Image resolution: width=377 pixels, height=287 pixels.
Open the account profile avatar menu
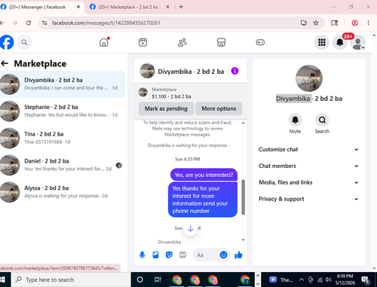pyautogui.click(x=358, y=43)
